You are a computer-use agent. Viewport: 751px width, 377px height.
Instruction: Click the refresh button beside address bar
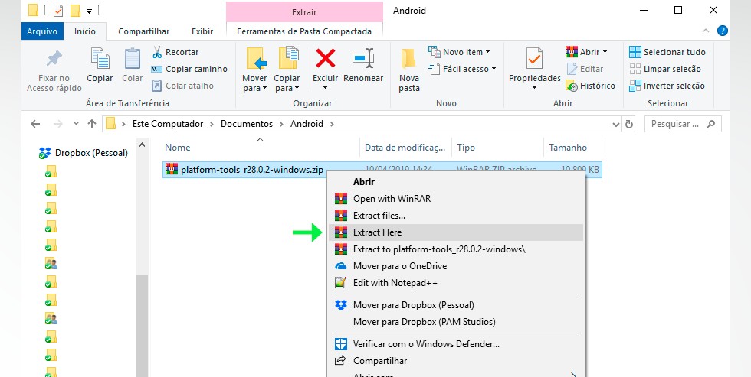tap(629, 124)
